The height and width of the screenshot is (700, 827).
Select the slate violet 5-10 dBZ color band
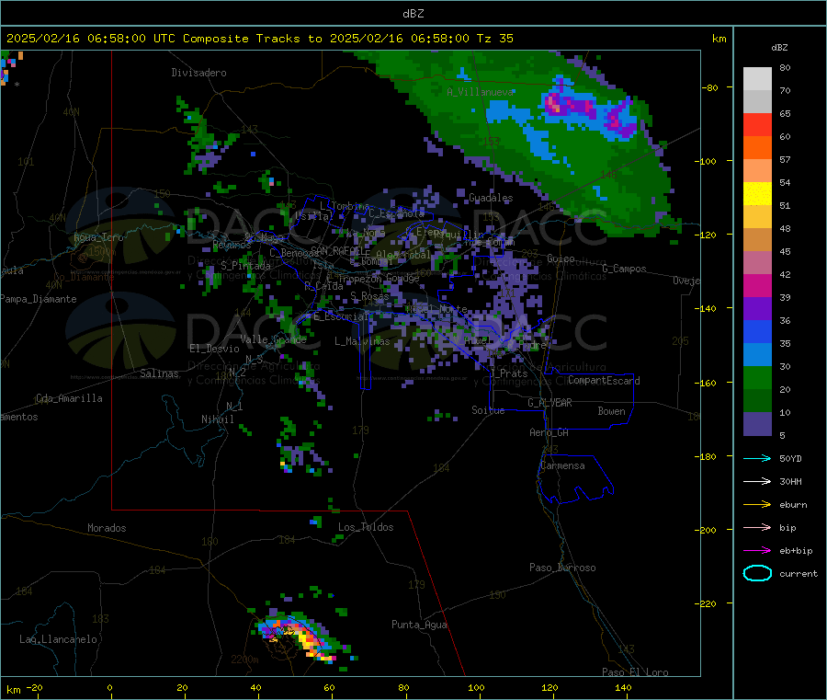coord(757,424)
